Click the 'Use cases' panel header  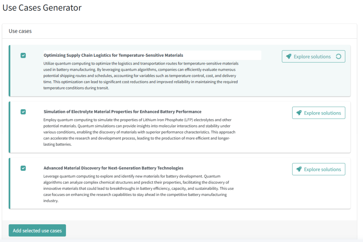tap(20, 31)
